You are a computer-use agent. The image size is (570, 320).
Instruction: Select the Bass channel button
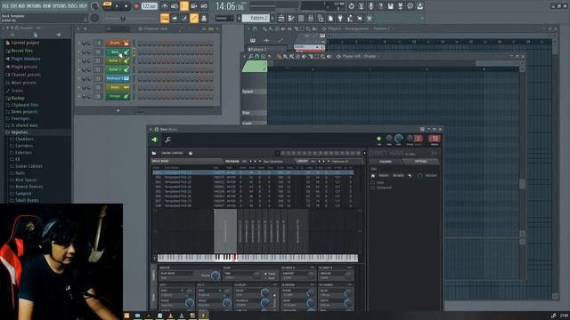[x=118, y=52]
